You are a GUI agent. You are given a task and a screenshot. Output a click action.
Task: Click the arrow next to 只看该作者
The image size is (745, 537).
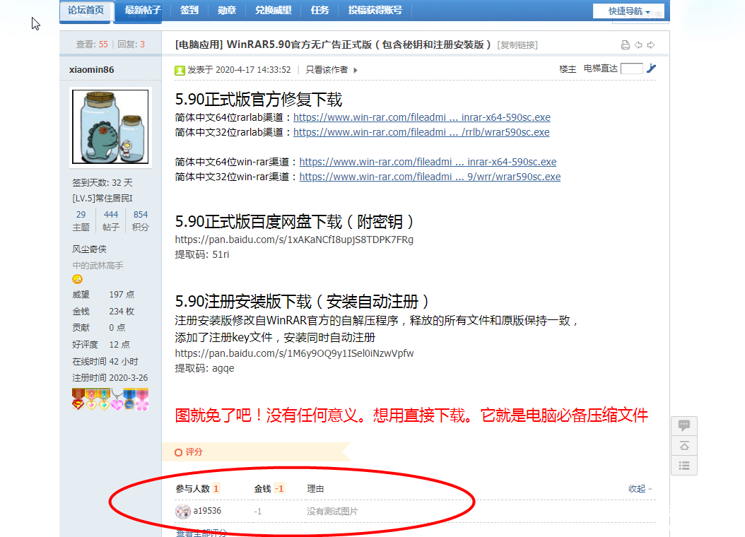click(x=356, y=70)
